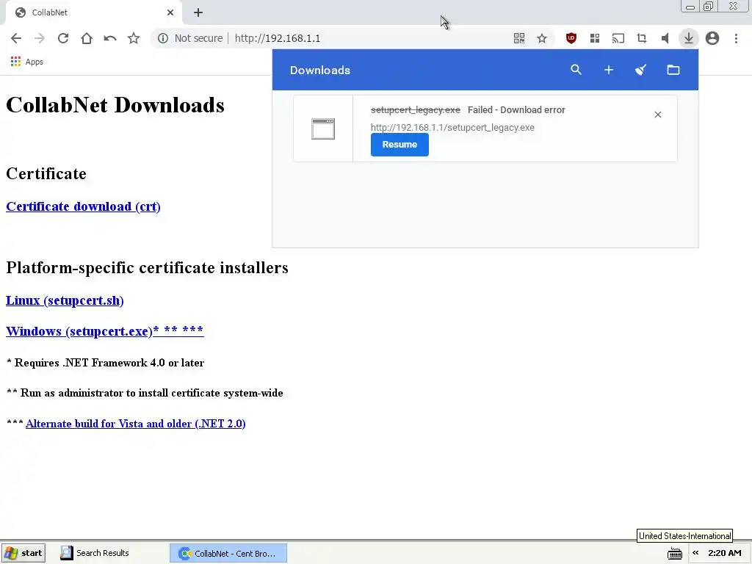The width and height of the screenshot is (752, 564).
Task: Open the Certificate download (crt) link
Action: [83, 206]
